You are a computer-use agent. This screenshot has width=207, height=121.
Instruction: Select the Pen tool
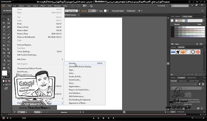4,27
